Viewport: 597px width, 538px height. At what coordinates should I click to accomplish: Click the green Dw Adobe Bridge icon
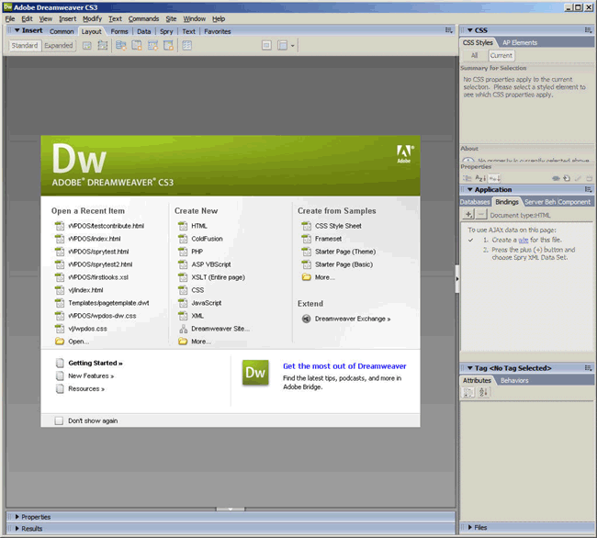click(255, 372)
